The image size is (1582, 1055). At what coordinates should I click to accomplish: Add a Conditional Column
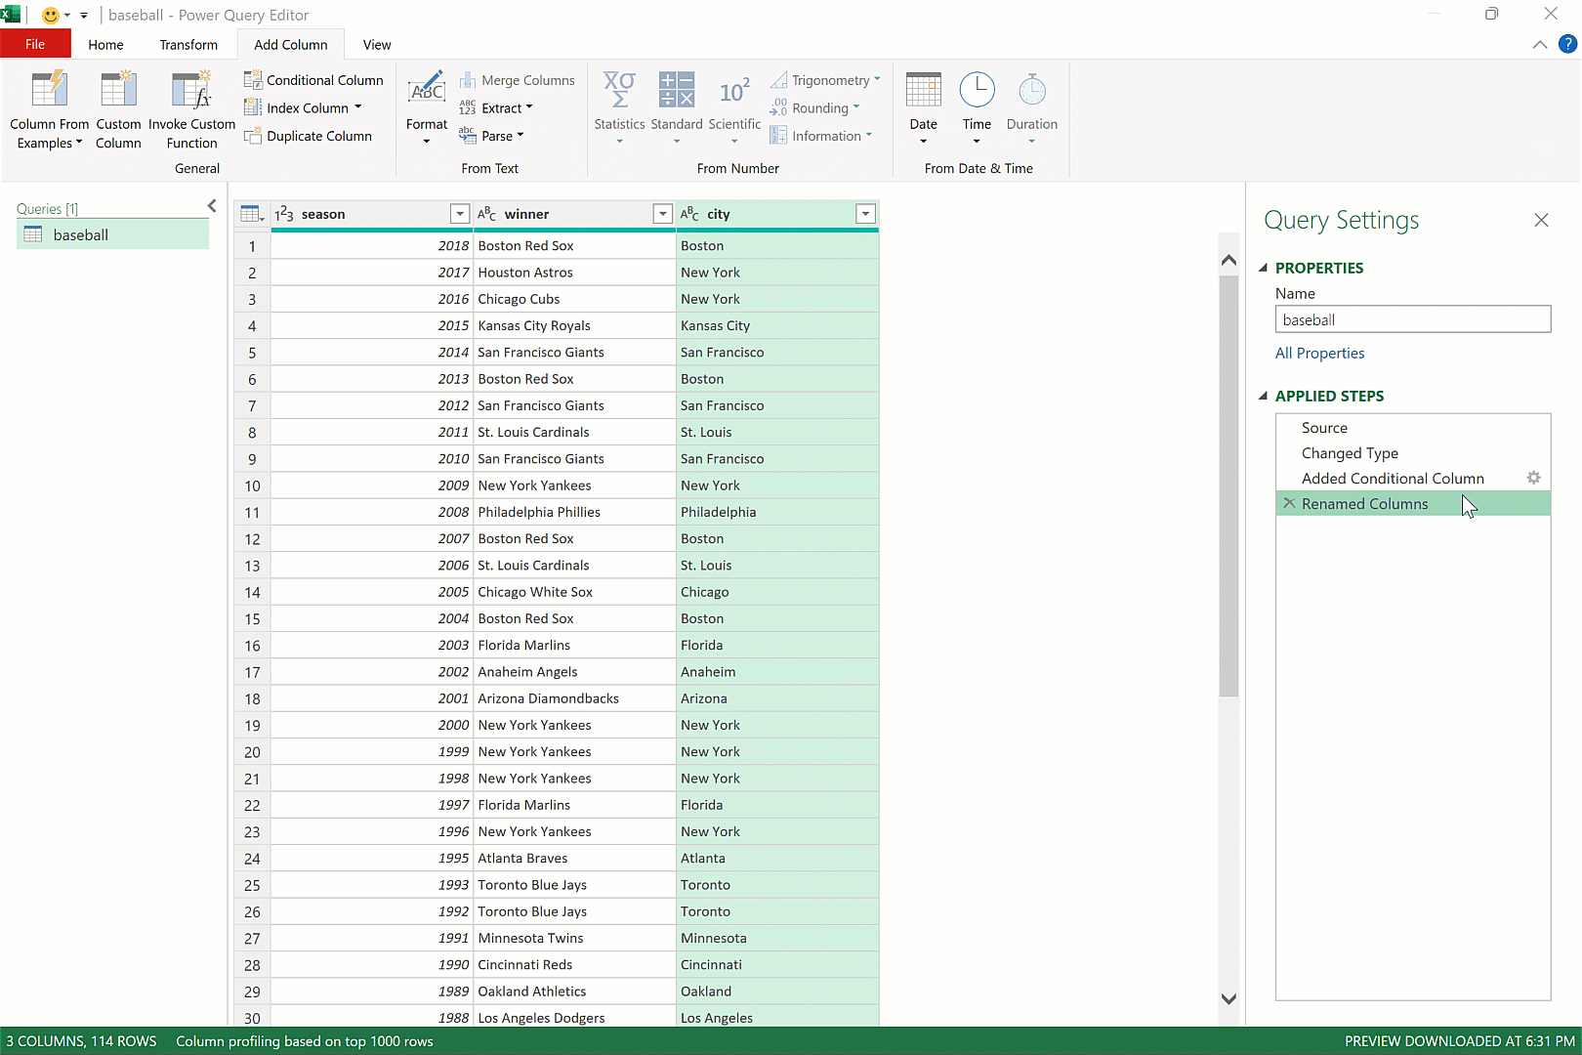pos(313,80)
